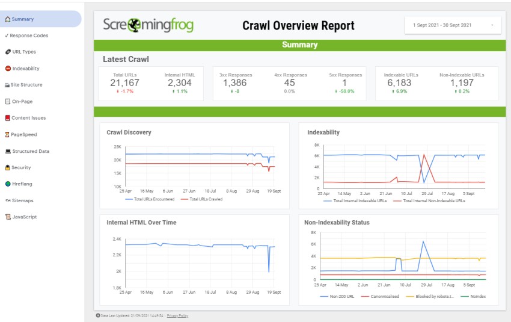Click the Data Last Updated info icon
511x322 pixels.
98,315
